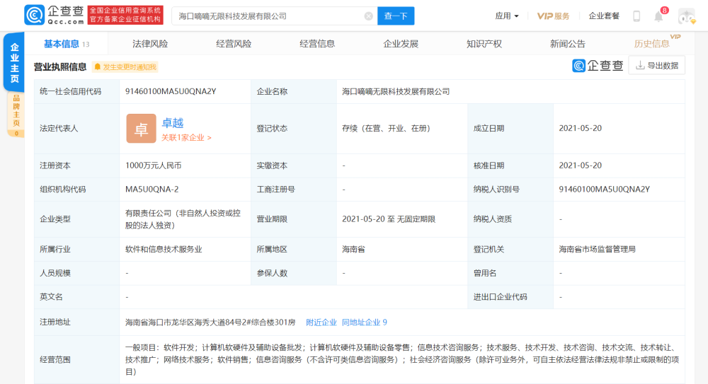Viewport: 708px width, 384px height.
Task: Switch to the 新闻公告 tab
Action: click(568, 44)
